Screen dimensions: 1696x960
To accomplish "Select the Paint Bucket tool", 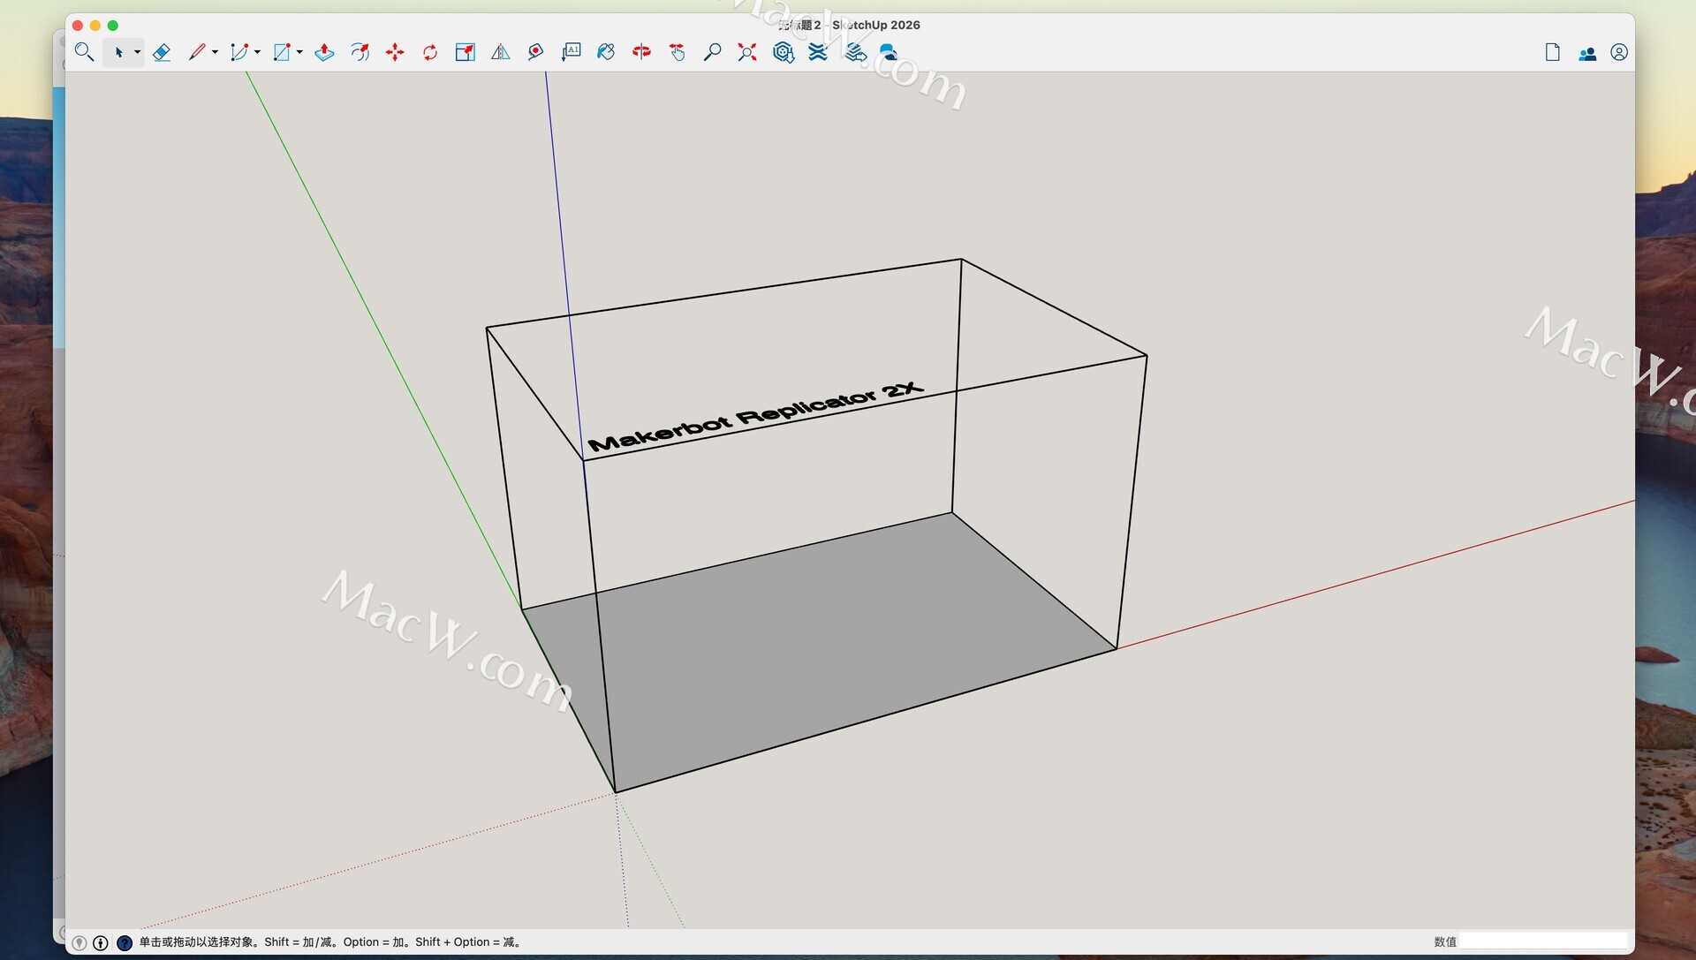I will click(606, 52).
